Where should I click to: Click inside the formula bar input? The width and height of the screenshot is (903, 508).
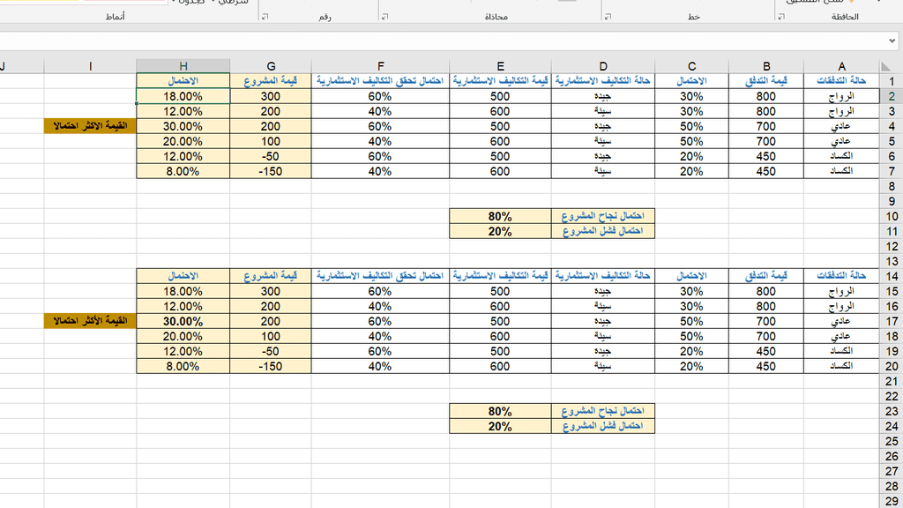[444, 41]
